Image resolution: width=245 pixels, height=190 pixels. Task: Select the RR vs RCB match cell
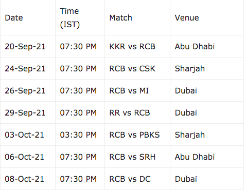137,112
